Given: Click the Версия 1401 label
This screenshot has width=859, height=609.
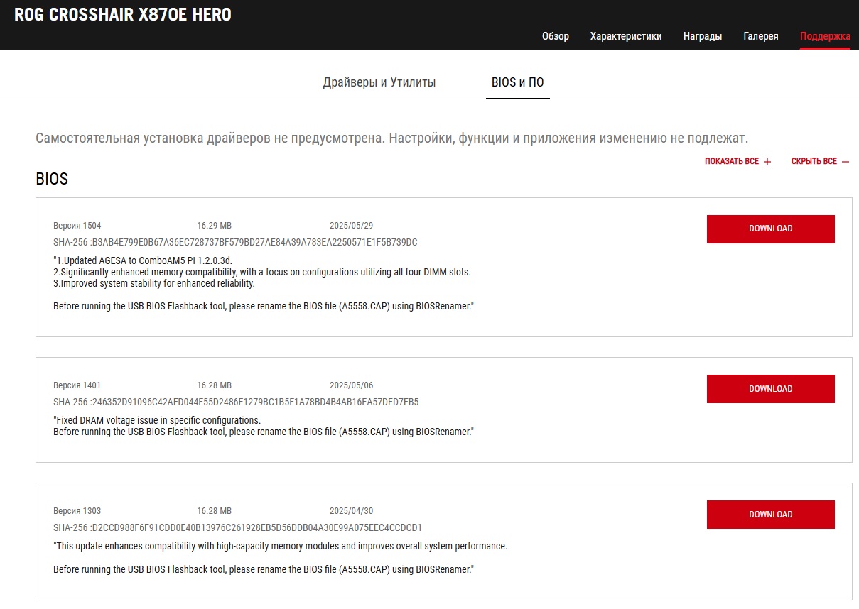Looking at the screenshot, I should pyautogui.click(x=77, y=385).
